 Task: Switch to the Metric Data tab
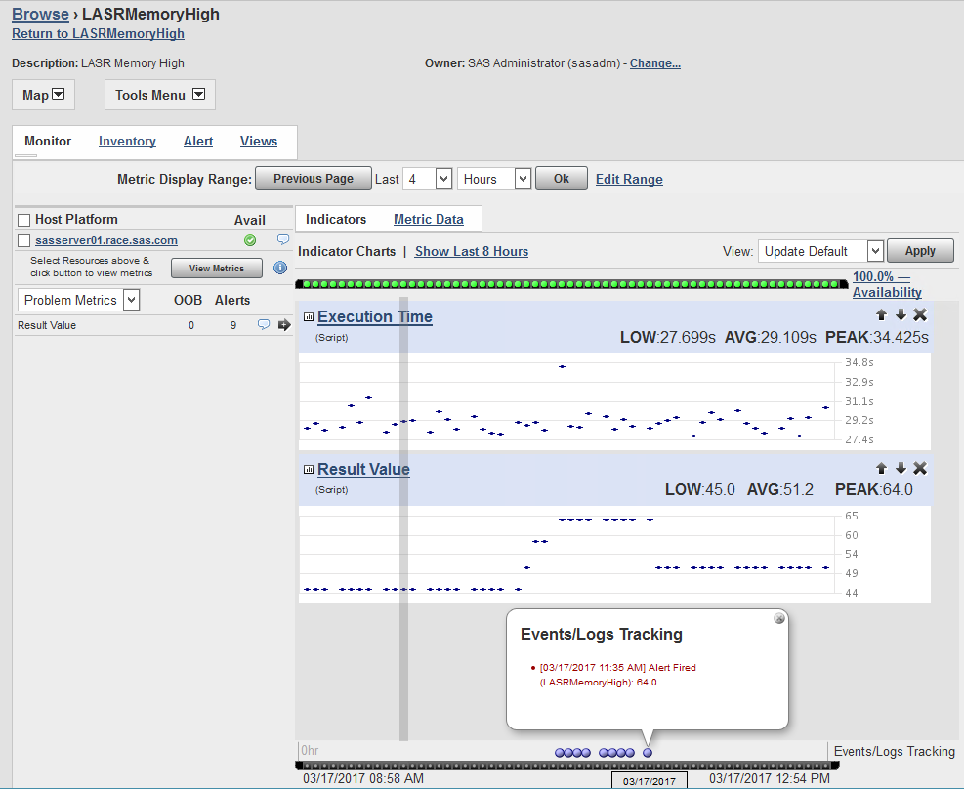click(428, 219)
